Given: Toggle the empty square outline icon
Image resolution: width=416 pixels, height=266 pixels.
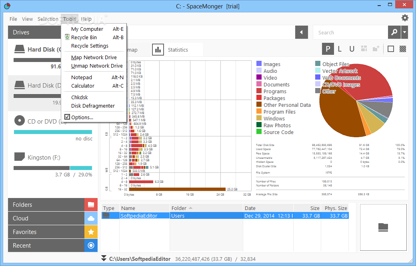Looking at the screenshot, I should point(390,49).
